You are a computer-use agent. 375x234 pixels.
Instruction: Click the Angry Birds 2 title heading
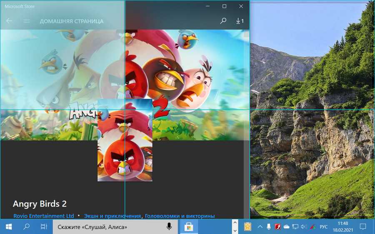click(40, 204)
